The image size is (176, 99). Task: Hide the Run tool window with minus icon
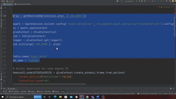tap(174, 89)
